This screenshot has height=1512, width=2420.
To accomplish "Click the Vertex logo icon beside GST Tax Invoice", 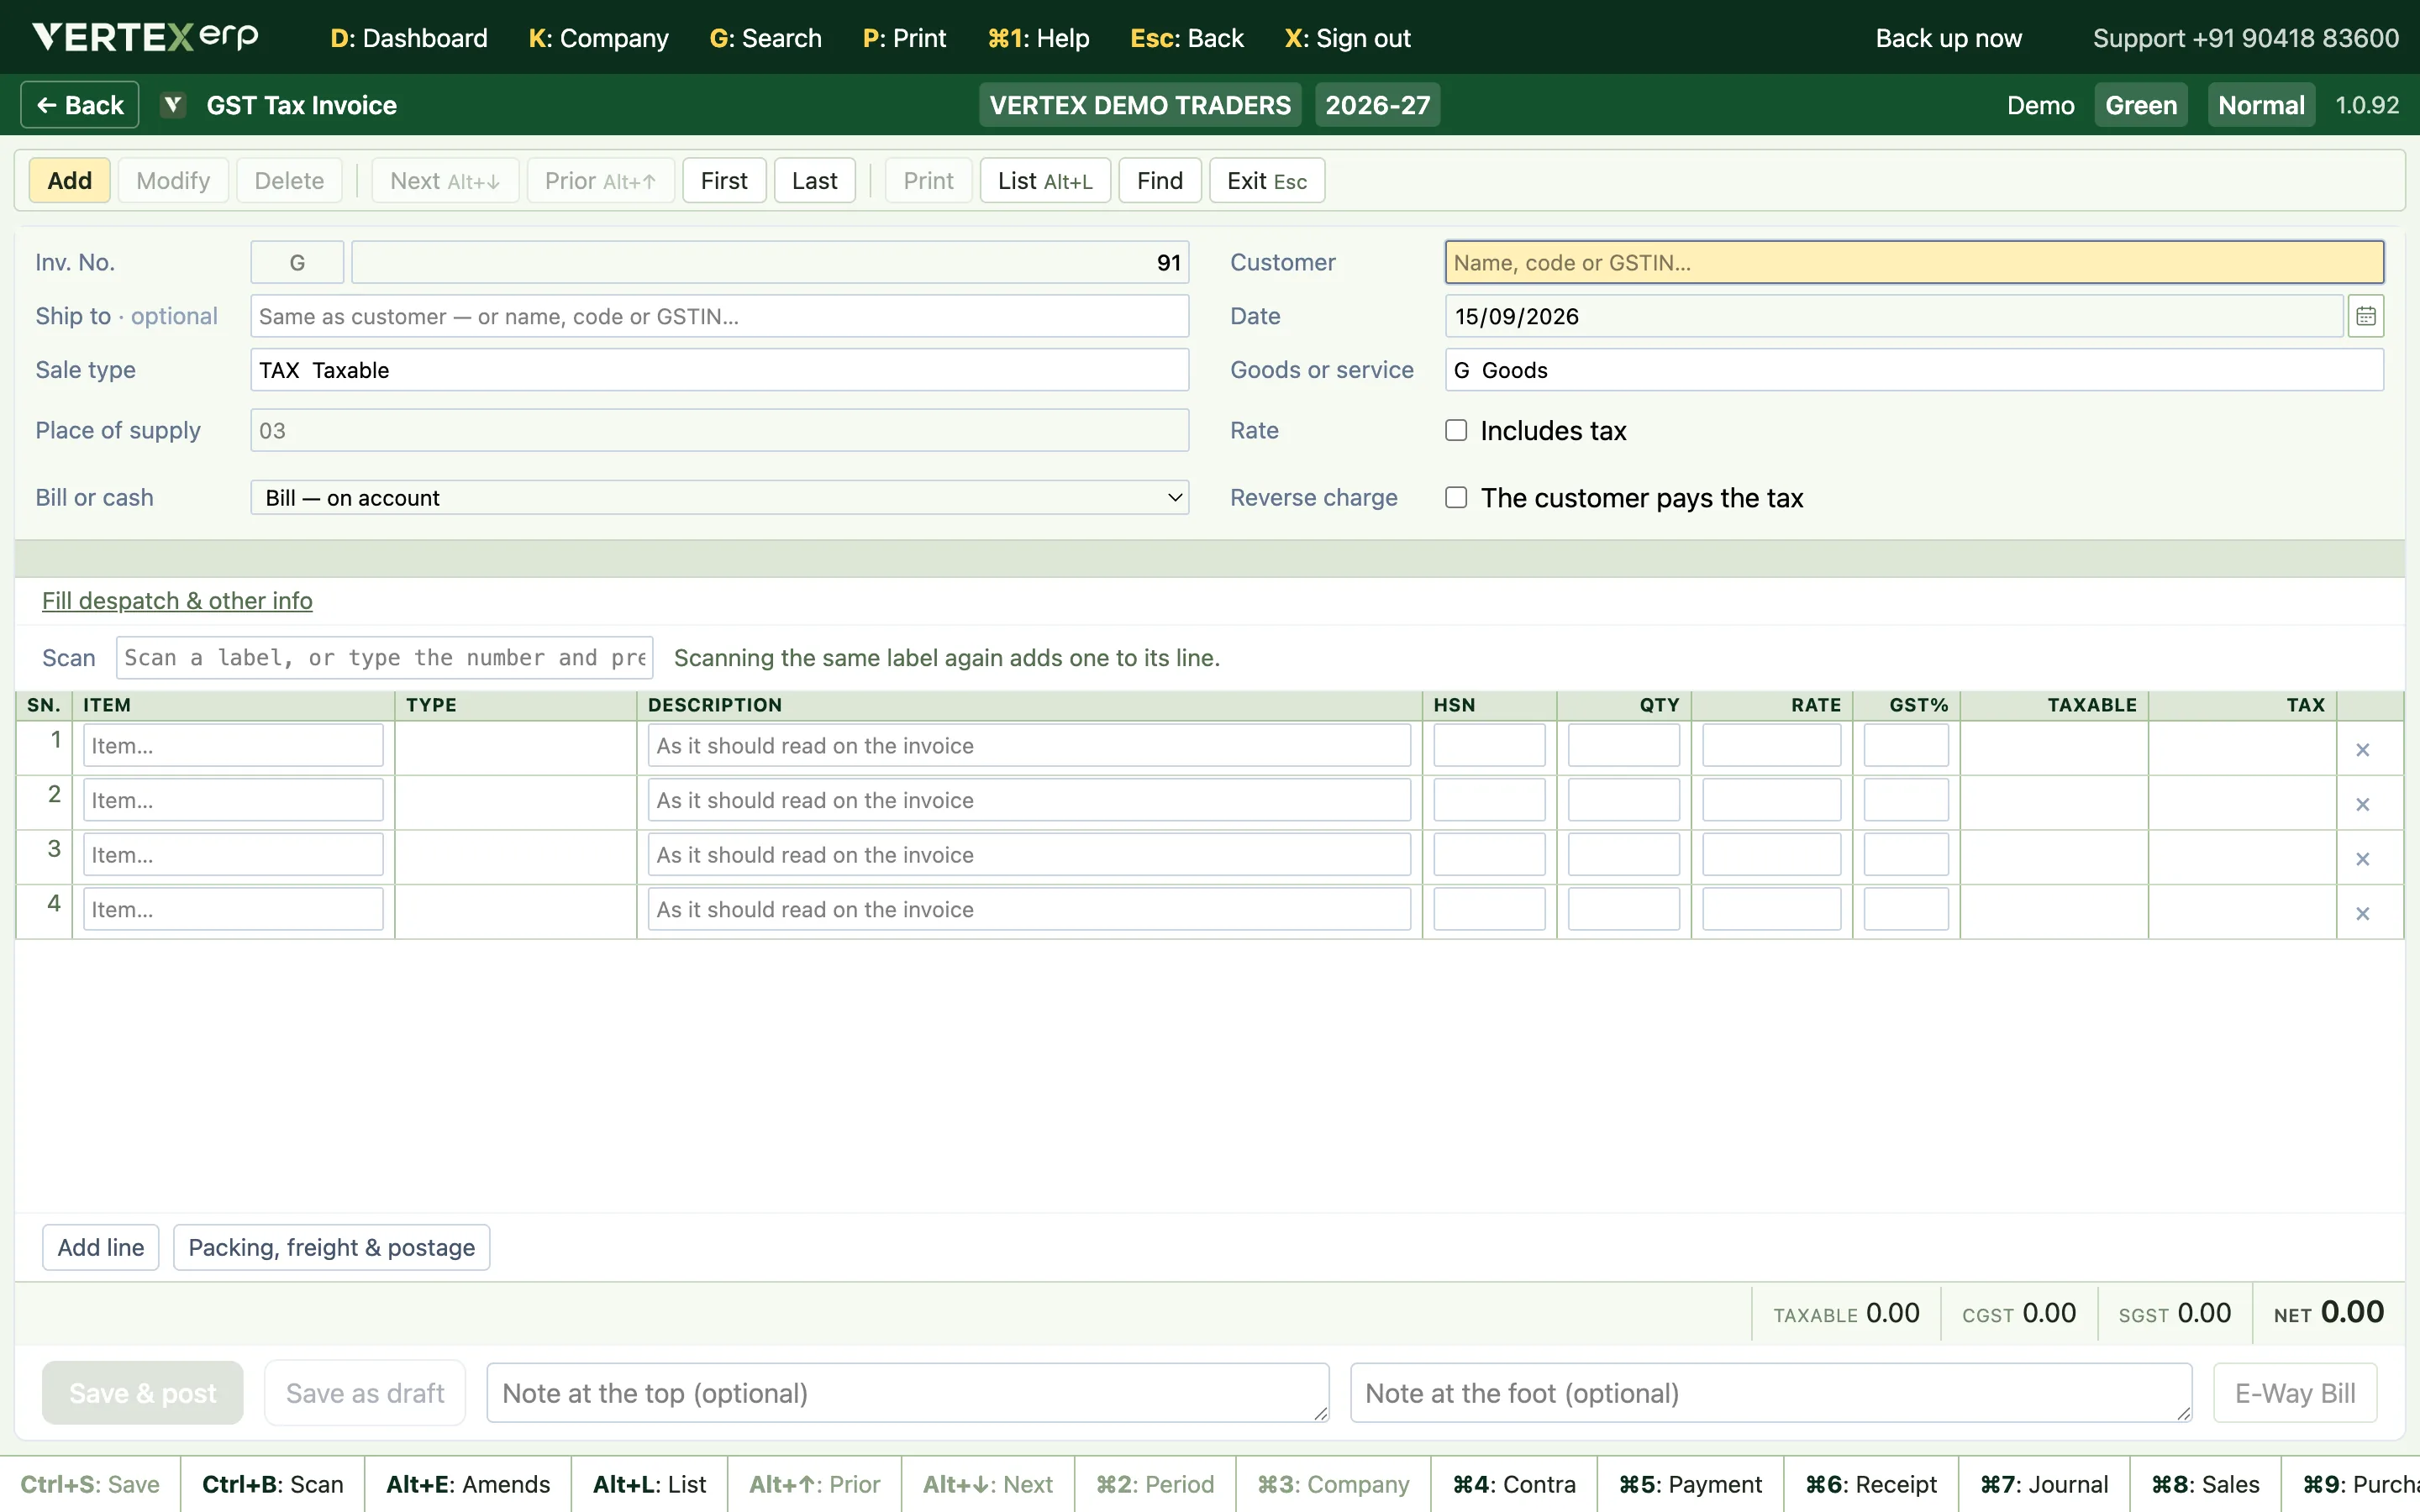I will (x=173, y=105).
